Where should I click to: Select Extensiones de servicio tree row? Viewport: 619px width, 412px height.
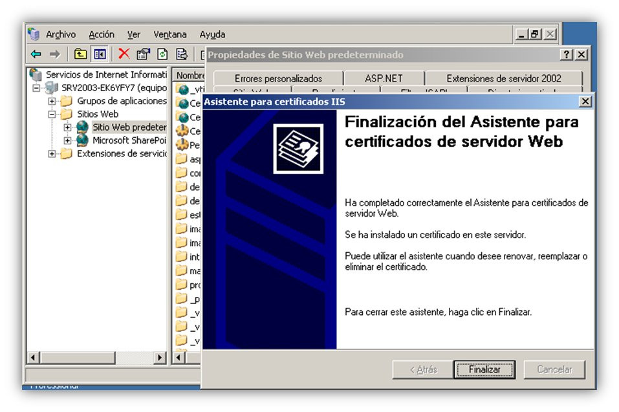click(x=122, y=153)
